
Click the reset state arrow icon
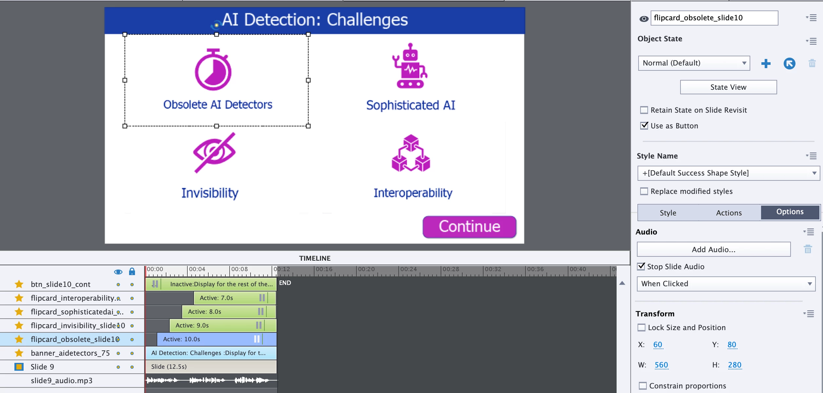pos(789,64)
